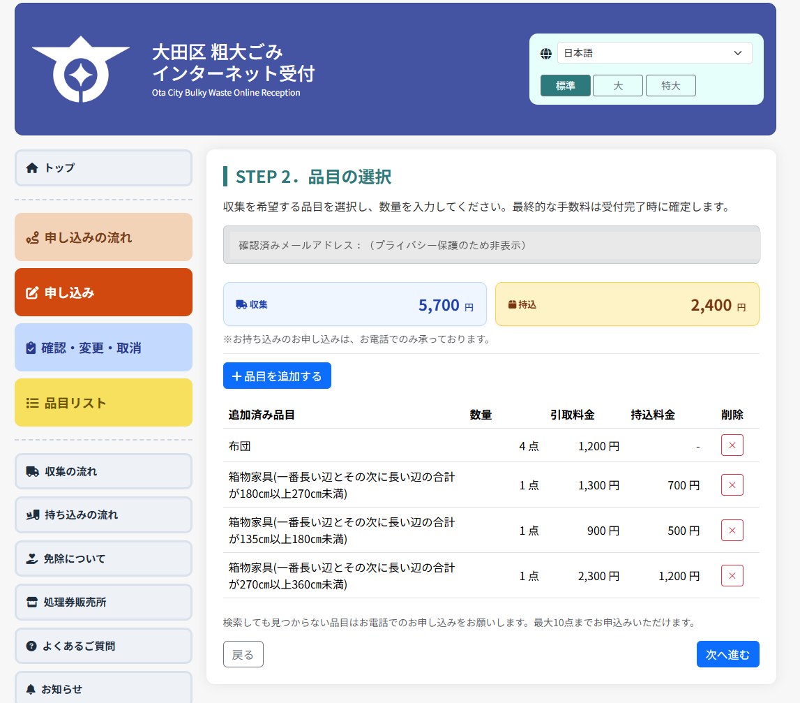
Task: Open 申し込みの流れ menu item
Action: tap(103, 237)
